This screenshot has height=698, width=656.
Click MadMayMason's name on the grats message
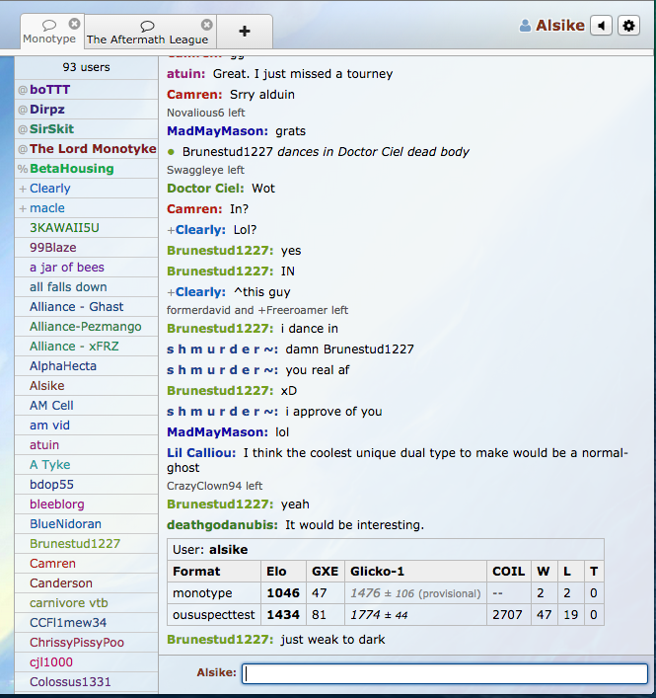217,131
